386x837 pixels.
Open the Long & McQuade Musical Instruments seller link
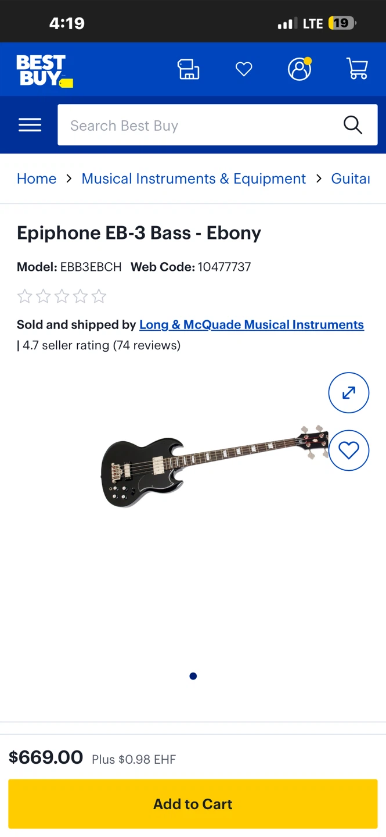251,324
